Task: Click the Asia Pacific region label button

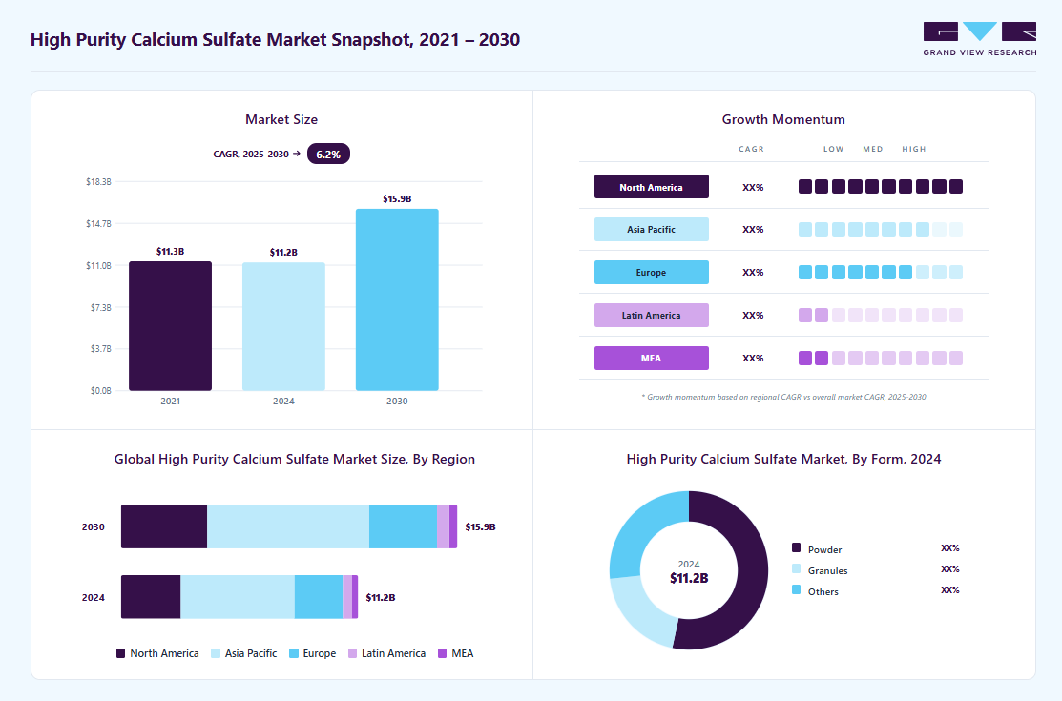Action: pos(652,230)
